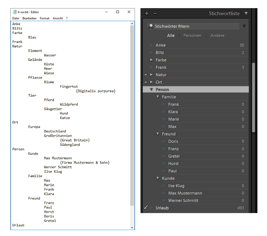The width and height of the screenshot is (267, 236).
Task: Select Gretel under Freund
Action: [196, 156]
